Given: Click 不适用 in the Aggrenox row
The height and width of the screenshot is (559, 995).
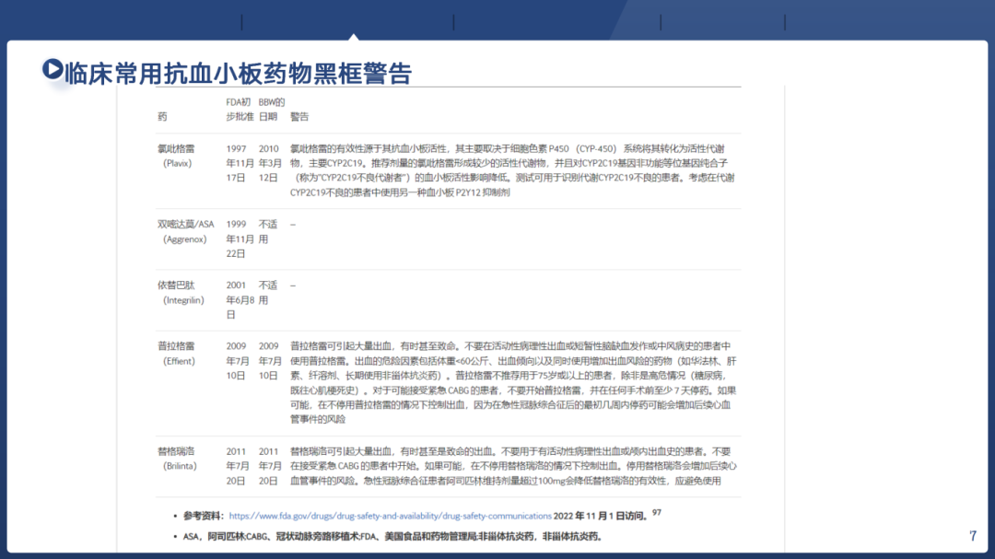Looking at the screenshot, I should pyautogui.click(x=268, y=231).
